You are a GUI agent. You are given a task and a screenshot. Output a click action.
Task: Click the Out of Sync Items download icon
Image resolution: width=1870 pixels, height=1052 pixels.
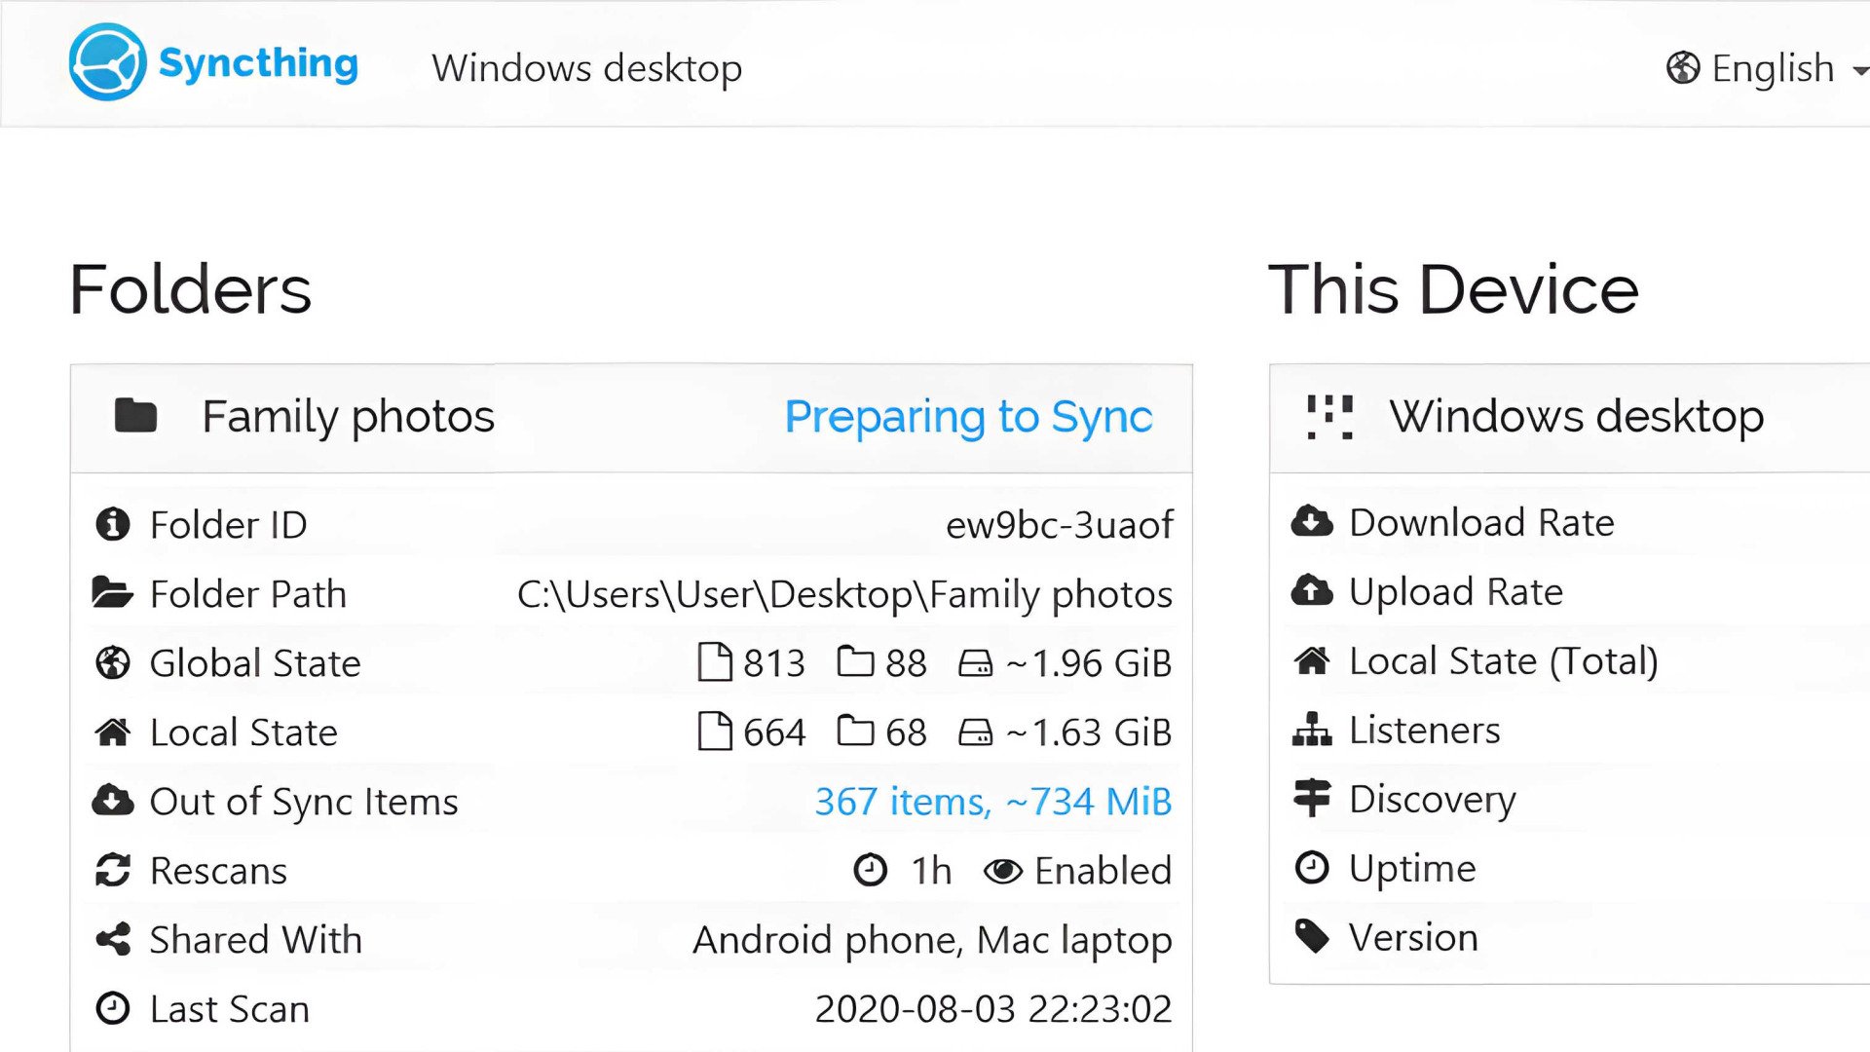[x=113, y=800]
